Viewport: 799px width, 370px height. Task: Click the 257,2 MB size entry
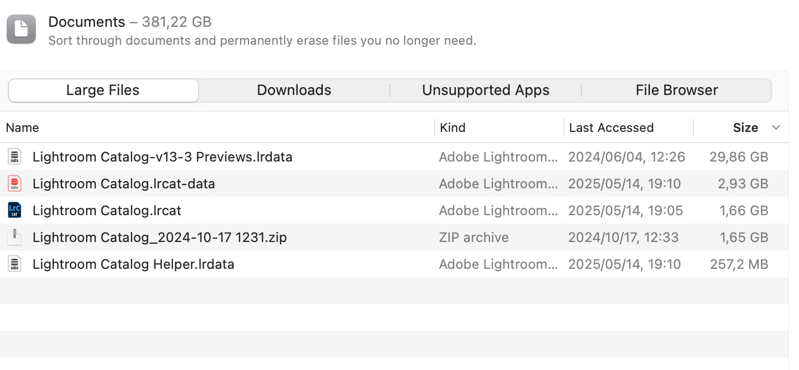click(x=739, y=264)
